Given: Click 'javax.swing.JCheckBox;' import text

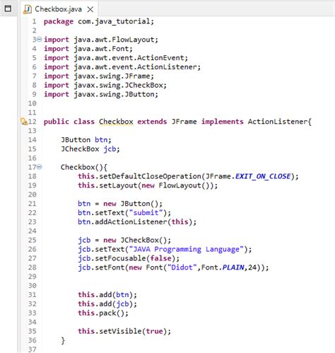Looking at the screenshot, I should (120, 85).
